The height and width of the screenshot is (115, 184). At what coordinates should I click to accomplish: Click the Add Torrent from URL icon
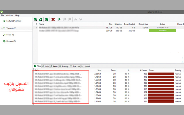(x=41, y=19)
